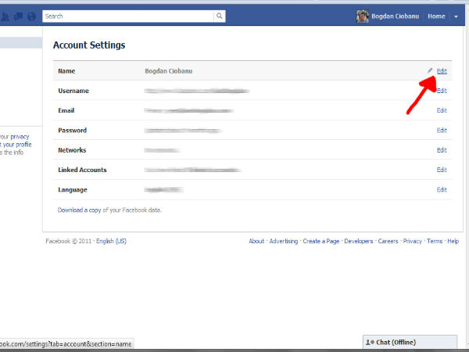Click the Email row label

click(66, 110)
